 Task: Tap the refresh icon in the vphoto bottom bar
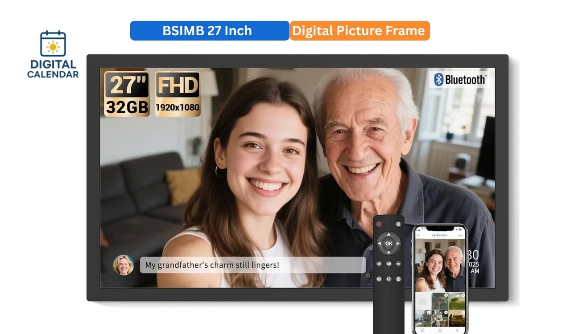pos(457,330)
